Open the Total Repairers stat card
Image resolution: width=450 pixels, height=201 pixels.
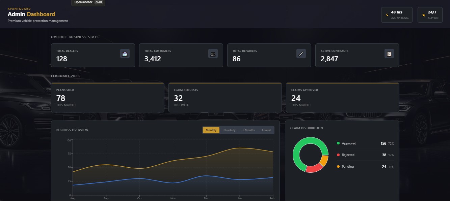269,55
